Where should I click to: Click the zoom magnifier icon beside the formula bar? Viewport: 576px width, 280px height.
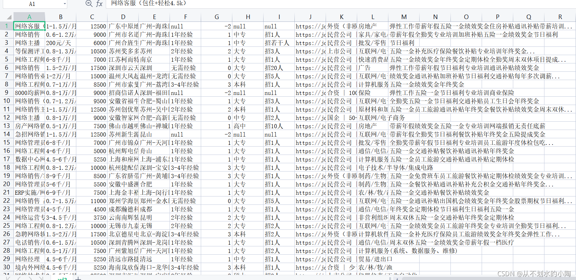click(89, 3)
